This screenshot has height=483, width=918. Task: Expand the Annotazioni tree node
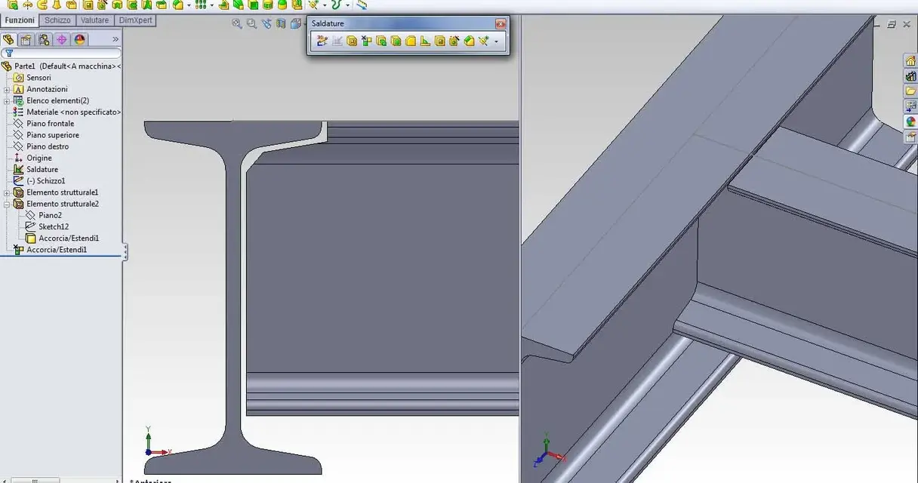tap(7, 89)
